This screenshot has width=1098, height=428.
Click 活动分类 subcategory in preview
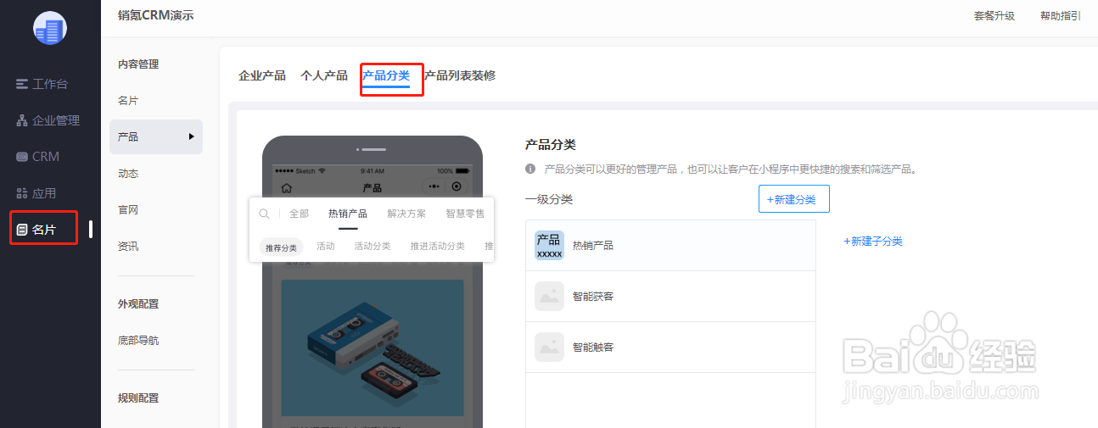373,247
